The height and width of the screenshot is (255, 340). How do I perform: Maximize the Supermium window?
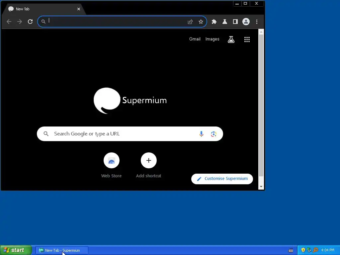point(245,3)
